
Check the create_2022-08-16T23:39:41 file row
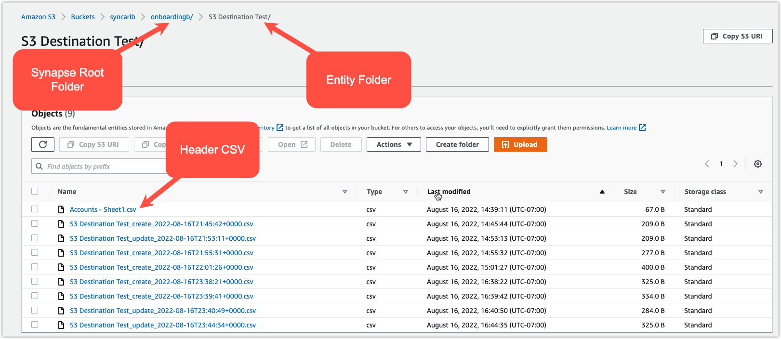coord(35,296)
